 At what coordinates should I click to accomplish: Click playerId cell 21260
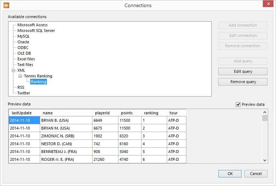(105, 159)
